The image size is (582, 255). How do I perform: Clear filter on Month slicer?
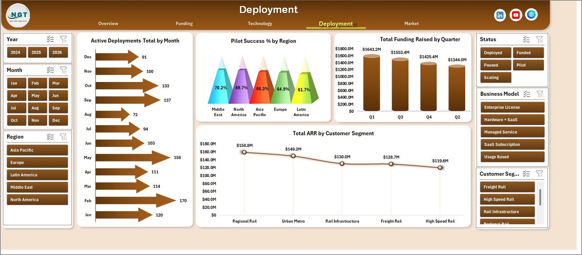tap(63, 70)
